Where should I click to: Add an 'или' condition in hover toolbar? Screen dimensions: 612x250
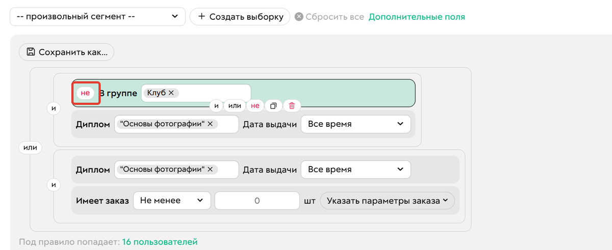click(x=235, y=106)
